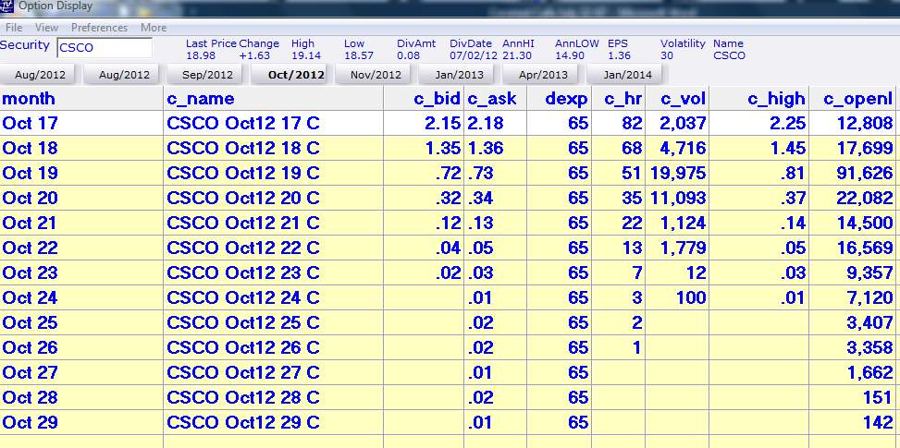Viewport: 900px width, 448px height.
Task: Click the CSCO Oct12 25 C name cell
Action: pos(273,322)
